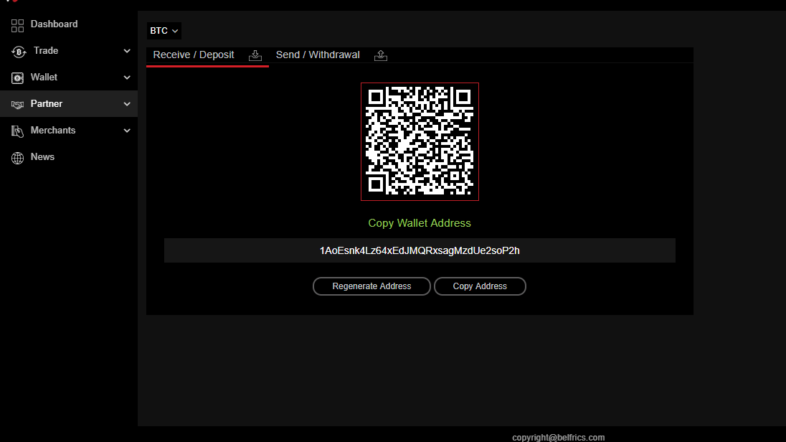The width and height of the screenshot is (786, 442).
Task: Select the Receive / Deposit tab
Action: [193, 54]
